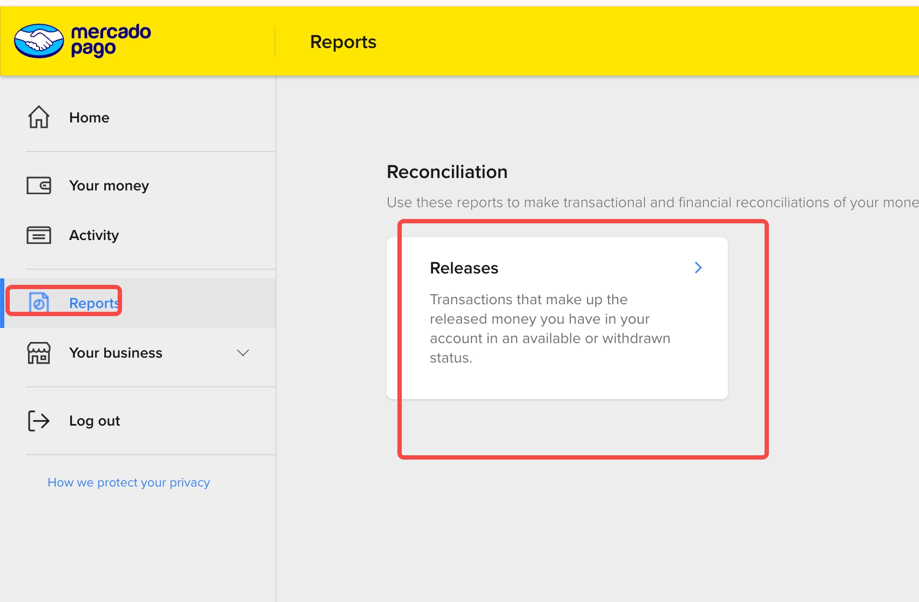Viewport: 919px width, 602px height.
Task: Click the Reports title in yellow header
Action: [343, 42]
